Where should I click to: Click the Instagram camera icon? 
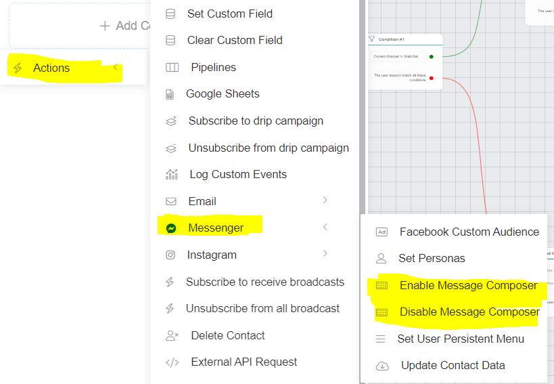[x=171, y=255]
